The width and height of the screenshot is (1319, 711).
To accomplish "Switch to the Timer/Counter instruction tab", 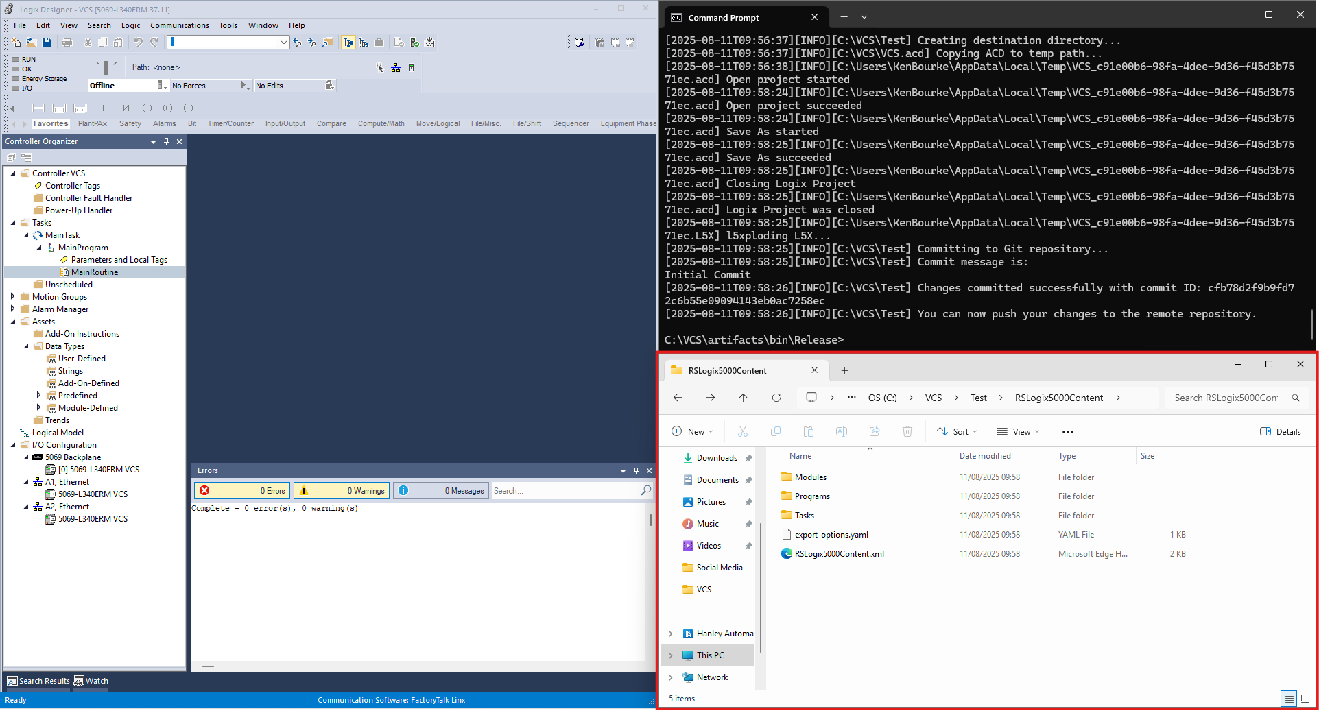I will (x=230, y=124).
